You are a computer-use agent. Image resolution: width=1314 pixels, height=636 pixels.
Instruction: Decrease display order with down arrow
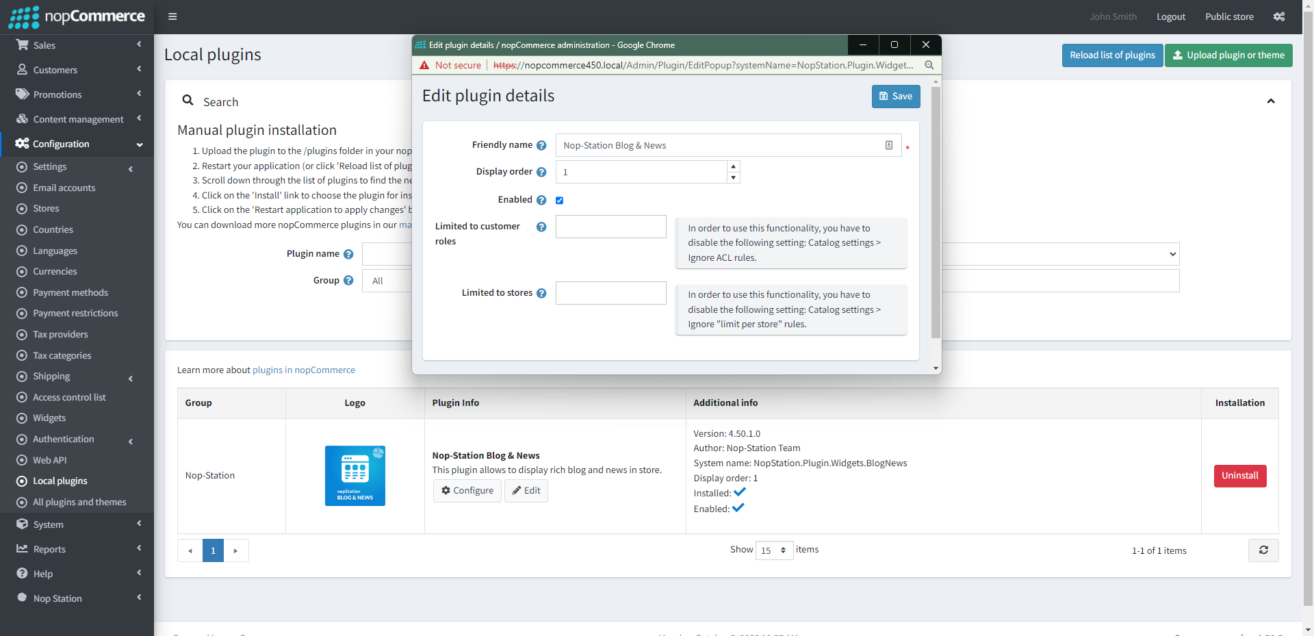(734, 177)
